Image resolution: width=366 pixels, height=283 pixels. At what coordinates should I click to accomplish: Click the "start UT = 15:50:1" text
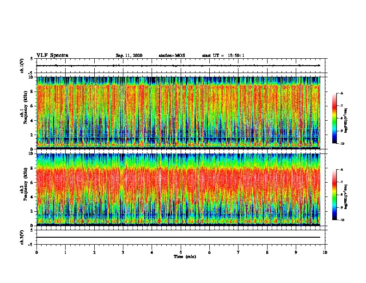tap(223, 55)
